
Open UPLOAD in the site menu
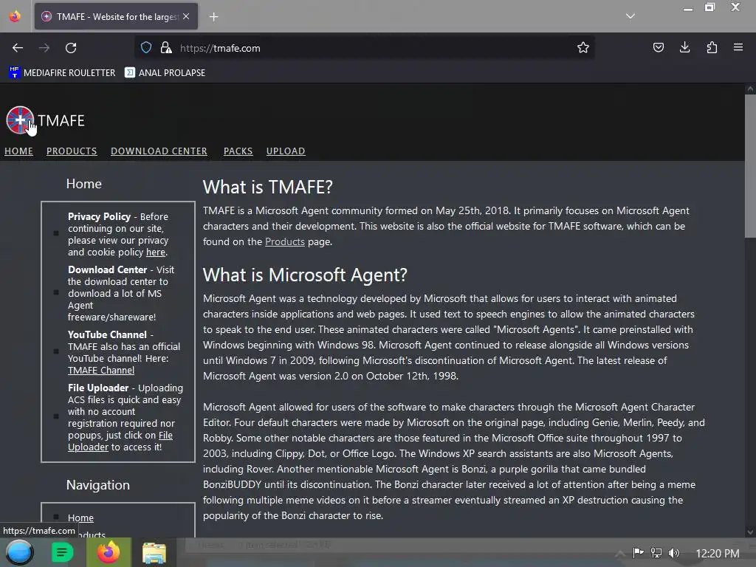point(286,151)
